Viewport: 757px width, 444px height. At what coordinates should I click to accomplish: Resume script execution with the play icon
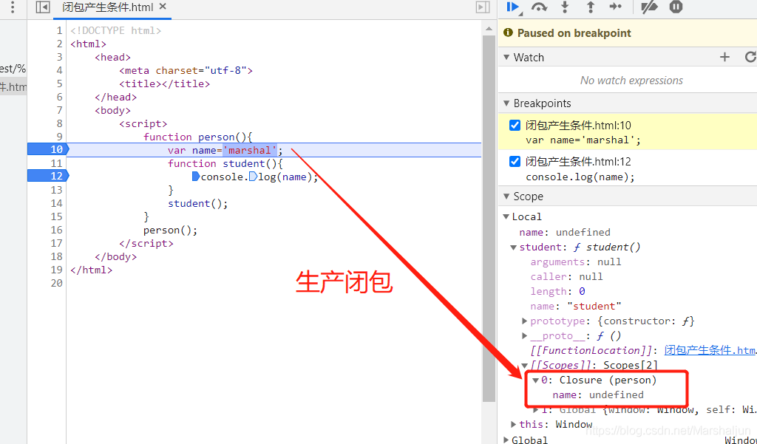[513, 7]
